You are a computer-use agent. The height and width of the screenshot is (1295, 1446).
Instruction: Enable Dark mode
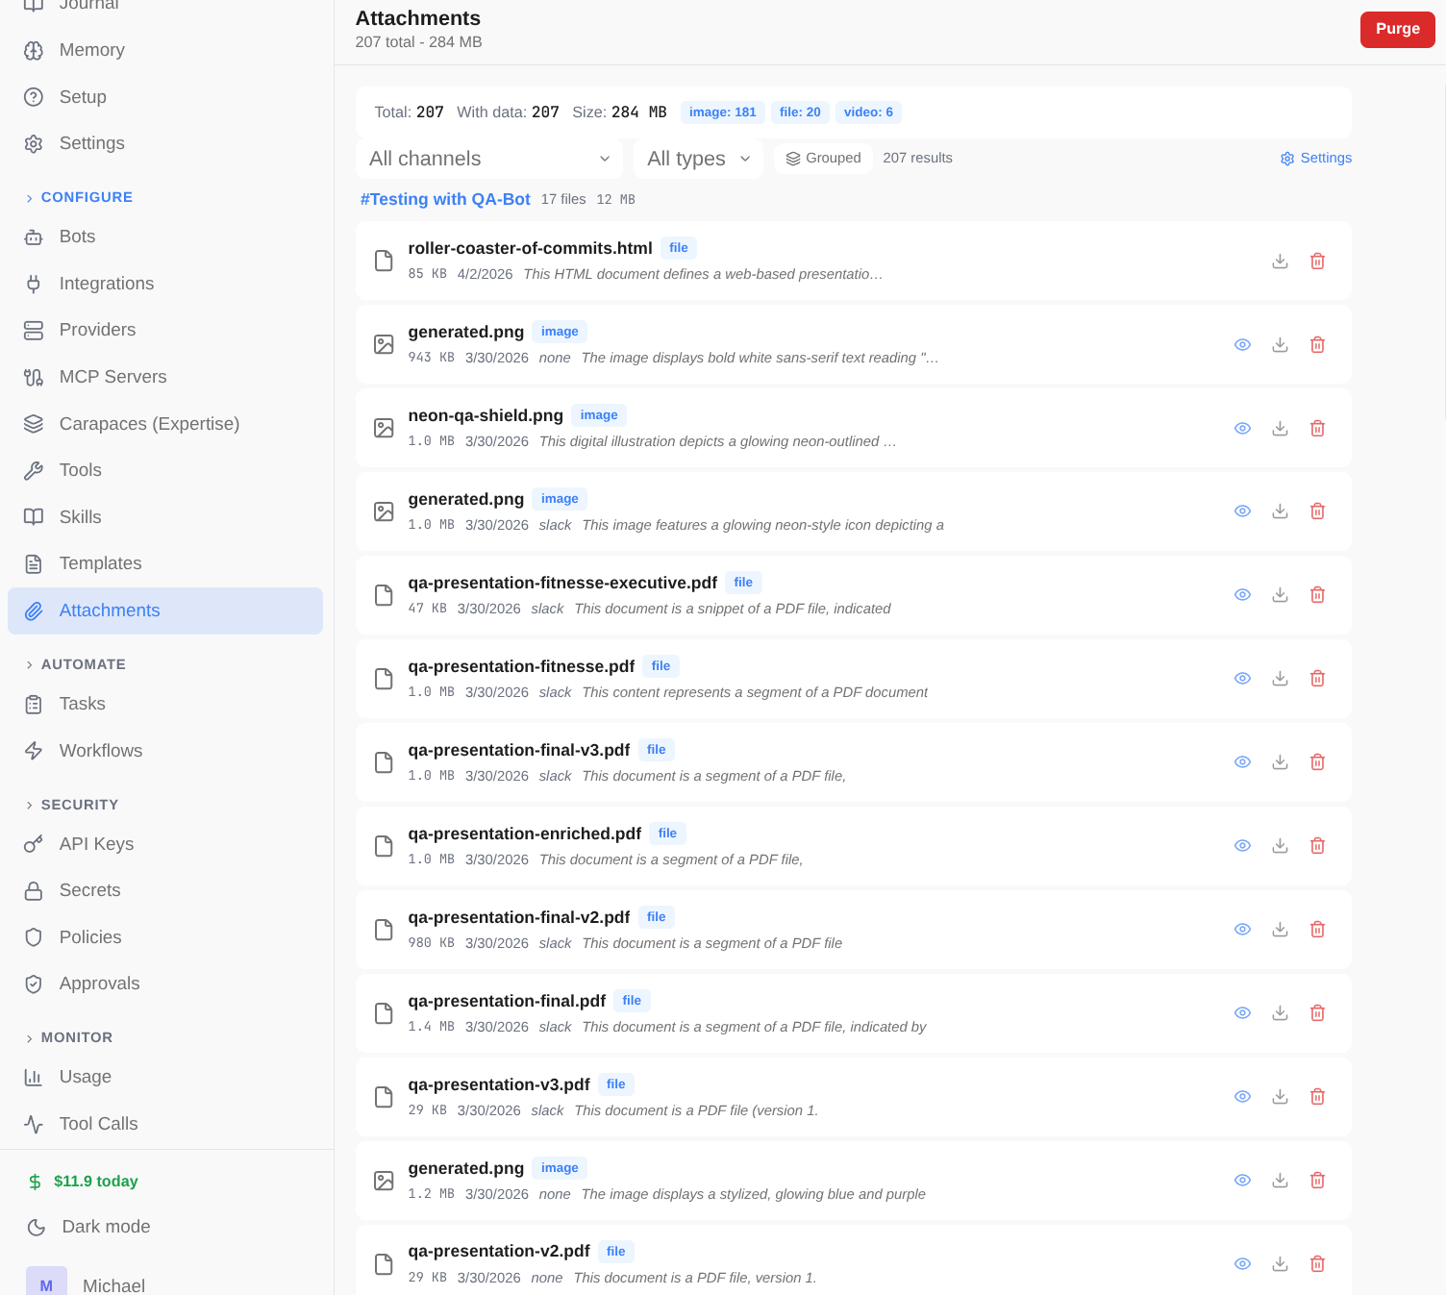point(106,1227)
